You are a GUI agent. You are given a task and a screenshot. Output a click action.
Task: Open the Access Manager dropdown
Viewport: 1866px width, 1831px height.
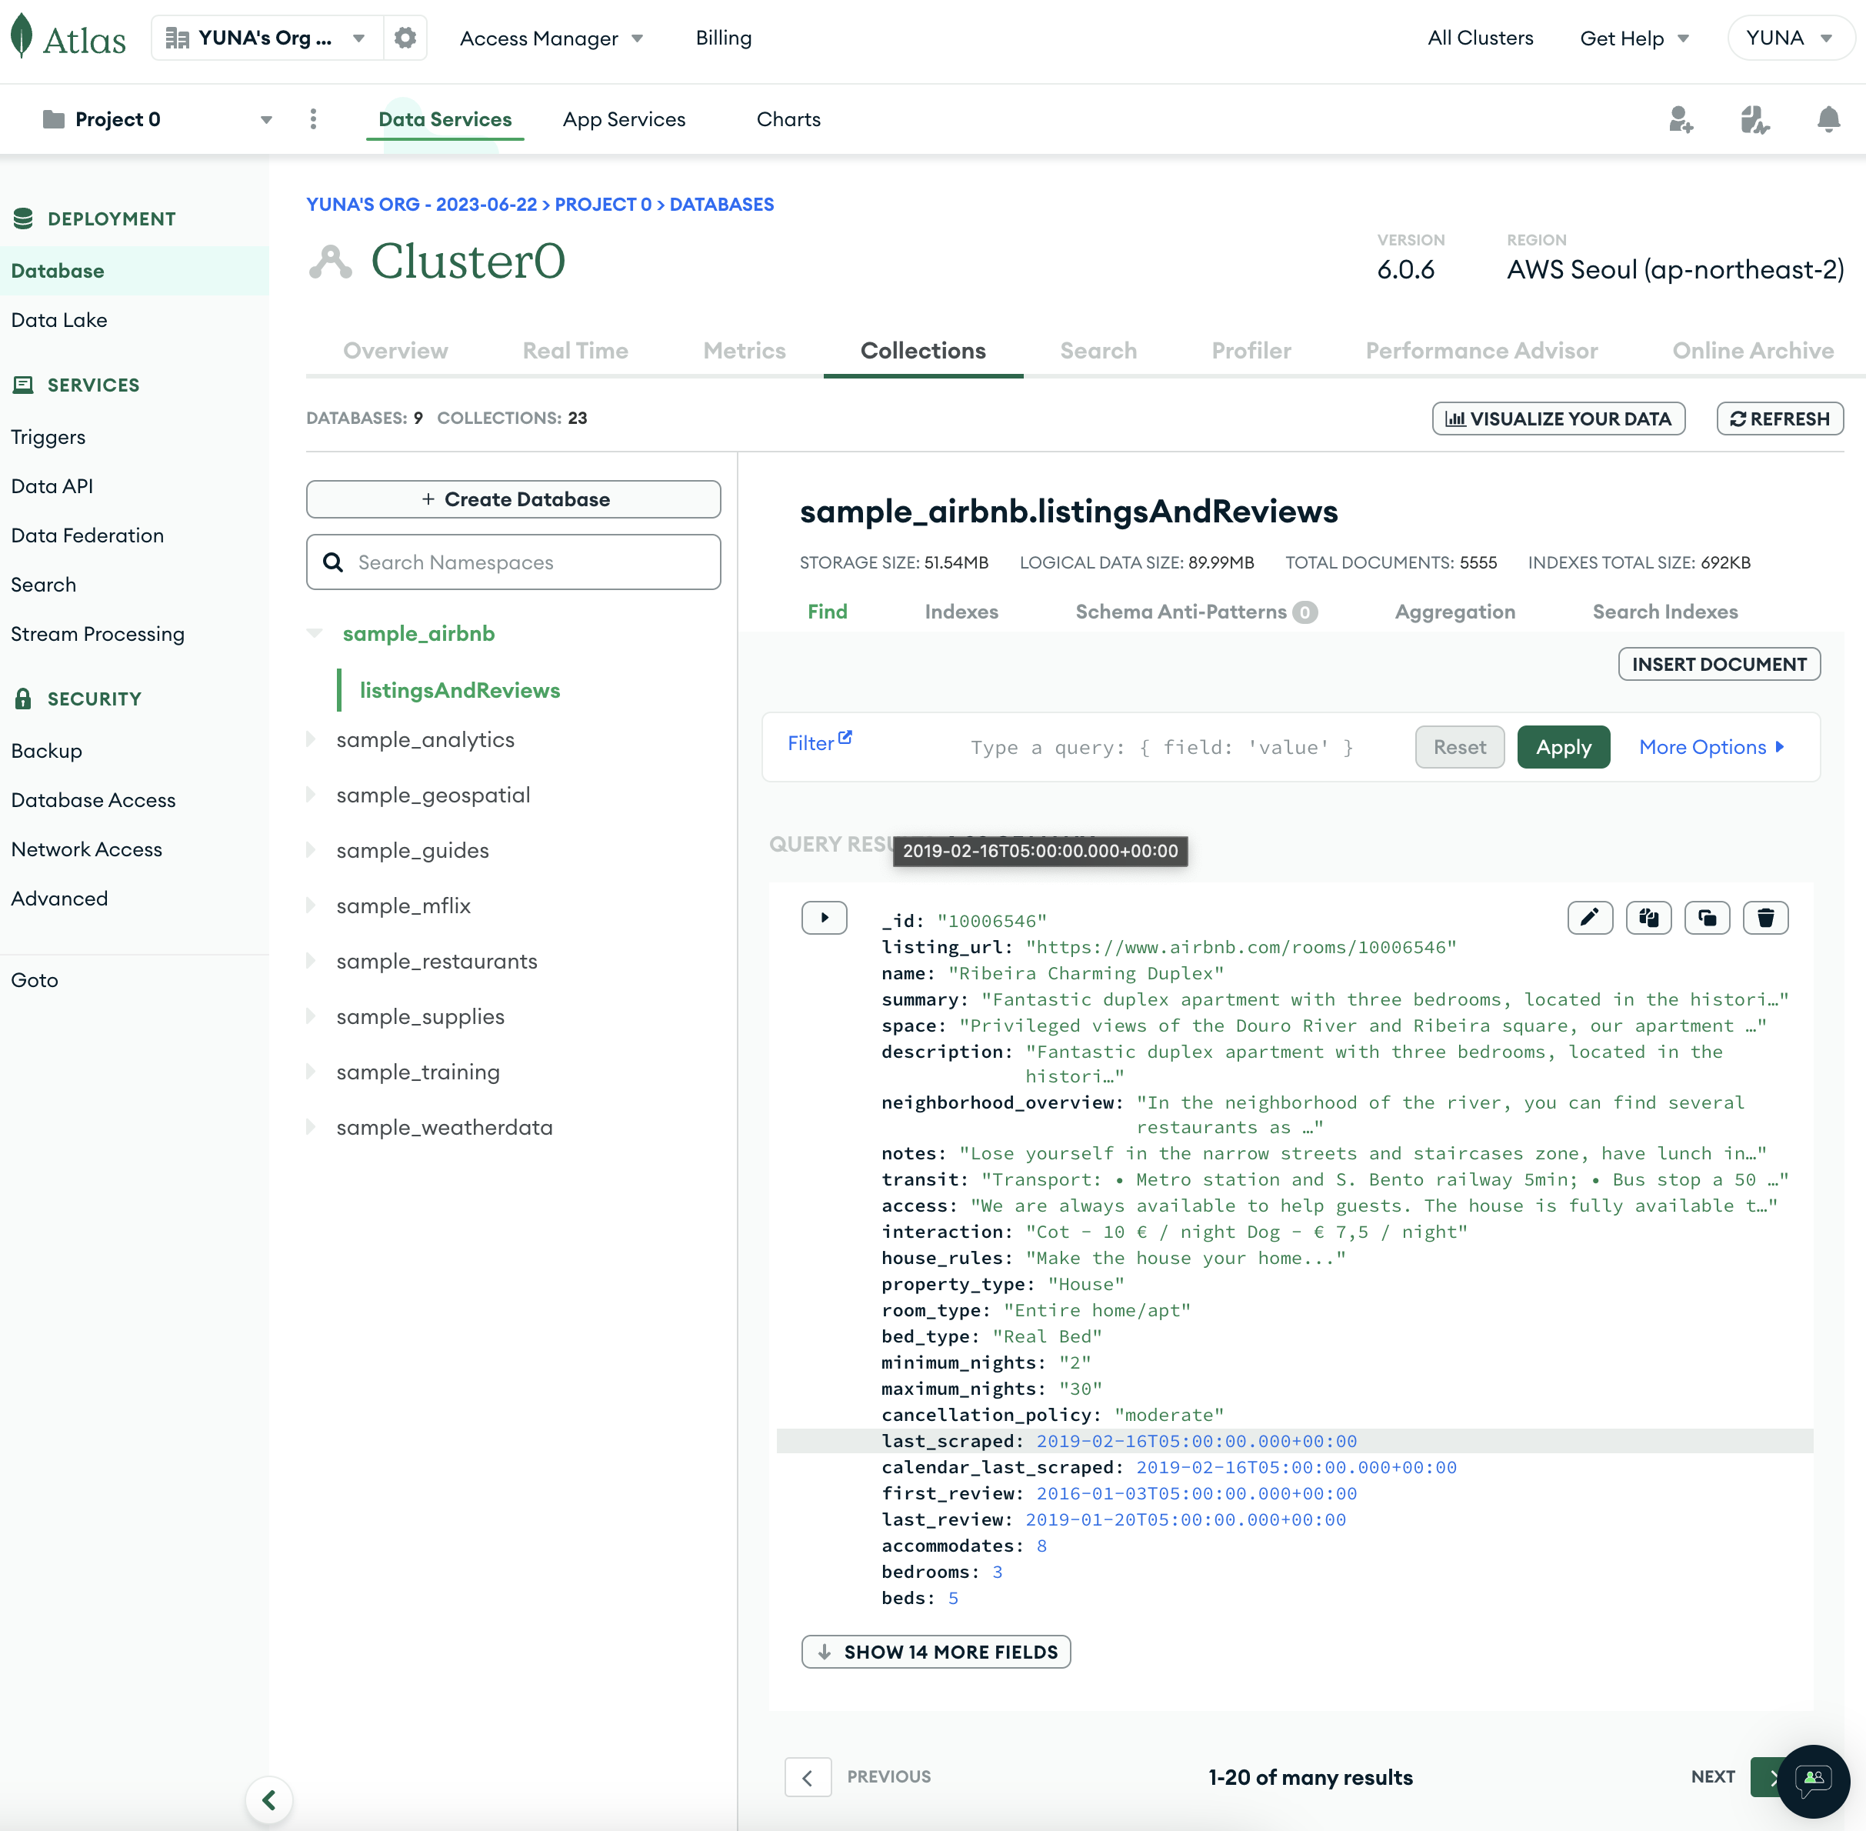551,38
